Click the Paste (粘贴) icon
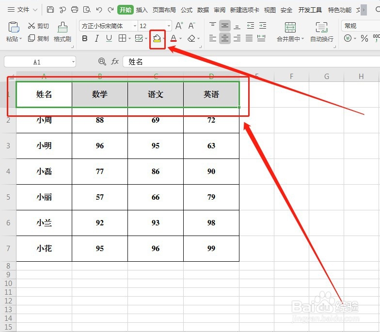The image size is (380, 332). pos(14,27)
